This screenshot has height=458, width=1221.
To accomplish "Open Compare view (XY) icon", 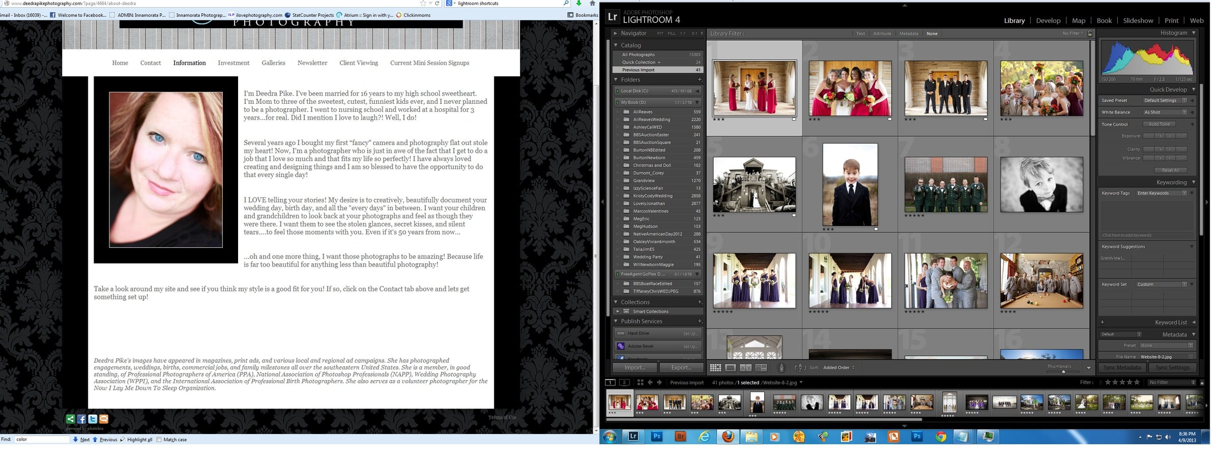I will [746, 367].
